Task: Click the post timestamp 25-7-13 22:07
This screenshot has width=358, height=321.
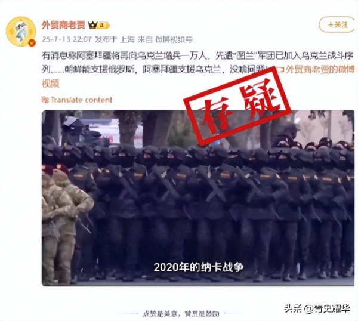Action: tap(67, 39)
